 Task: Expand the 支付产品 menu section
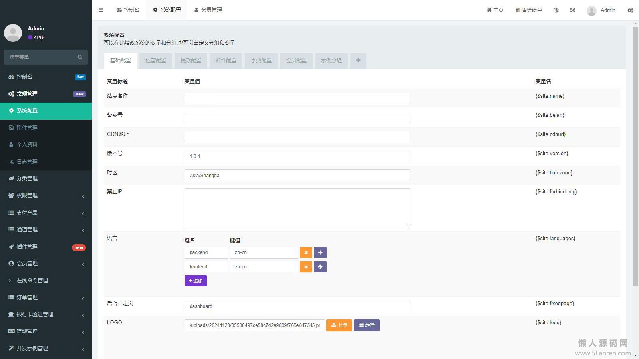pos(46,213)
